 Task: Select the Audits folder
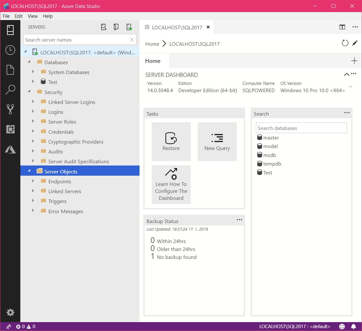coord(80,152)
